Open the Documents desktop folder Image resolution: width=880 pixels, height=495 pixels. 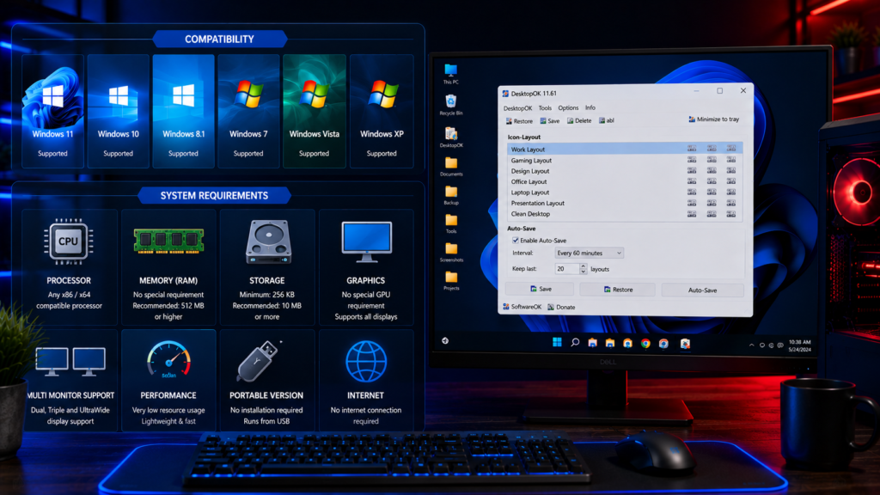(451, 167)
